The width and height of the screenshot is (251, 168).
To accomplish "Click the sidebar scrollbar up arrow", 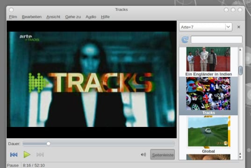I will click(240, 50).
